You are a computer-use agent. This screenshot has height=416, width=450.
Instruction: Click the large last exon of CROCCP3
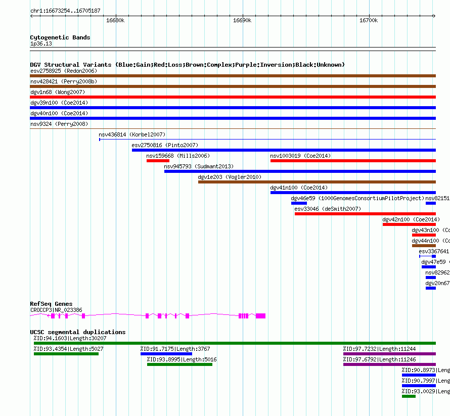(x=260, y=316)
